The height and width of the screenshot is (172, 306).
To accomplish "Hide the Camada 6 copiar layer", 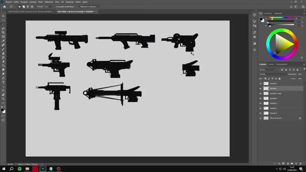I will (260, 94).
